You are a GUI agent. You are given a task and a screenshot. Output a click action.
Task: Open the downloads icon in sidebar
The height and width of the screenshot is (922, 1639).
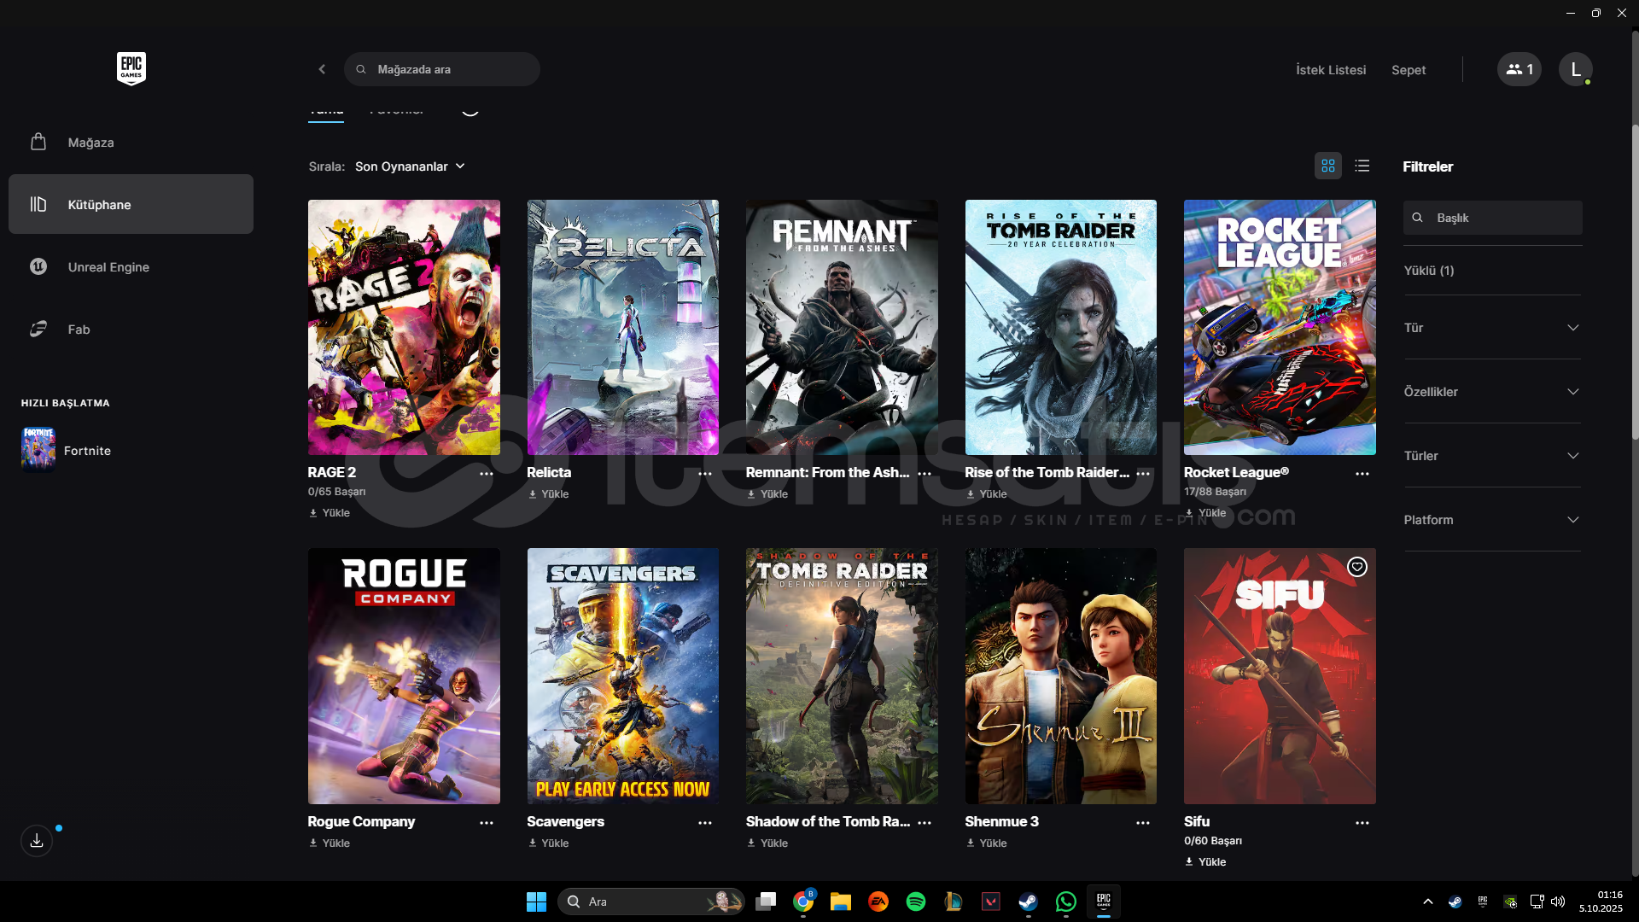coord(37,841)
